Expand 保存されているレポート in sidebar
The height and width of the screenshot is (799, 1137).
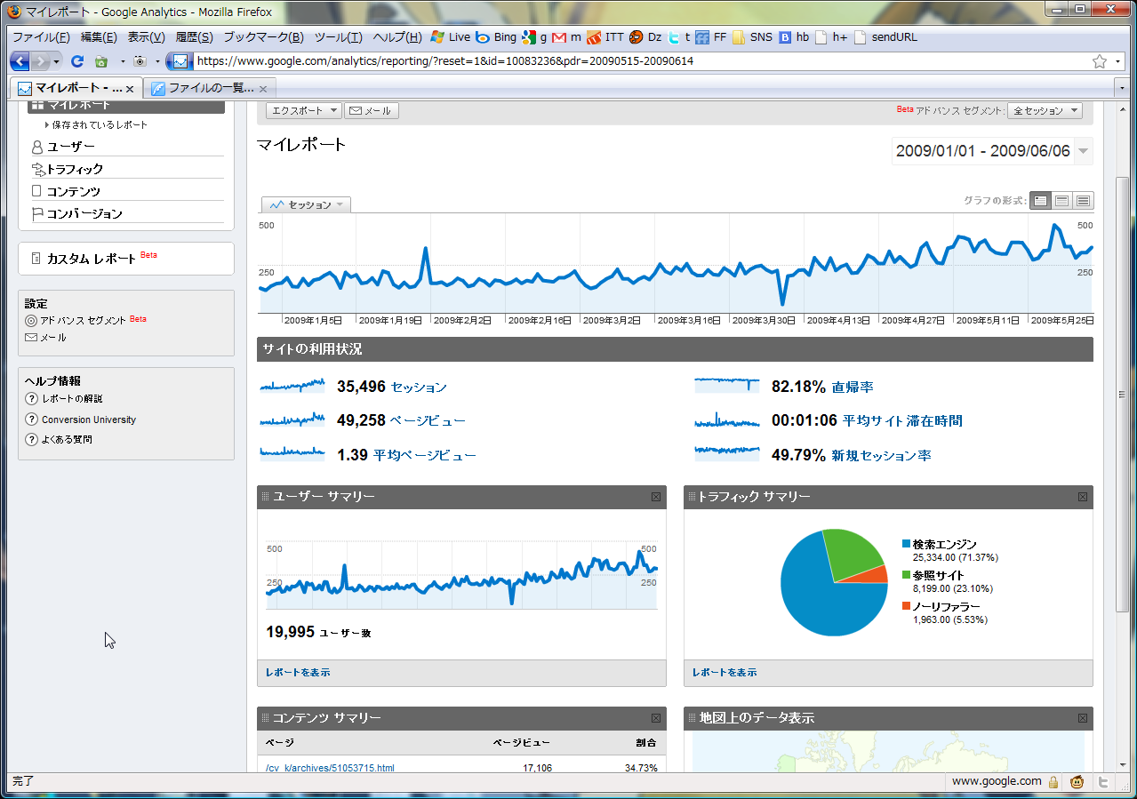96,125
